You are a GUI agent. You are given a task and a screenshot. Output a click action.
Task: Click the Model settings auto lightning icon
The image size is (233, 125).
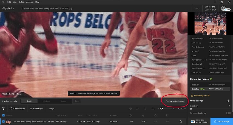(x=228, y=101)
